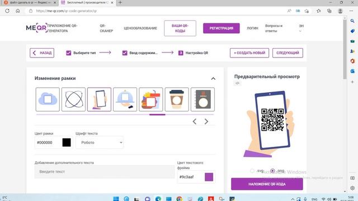Focus the Введите текст input field

pyautogui.click(x=105, y=171)
